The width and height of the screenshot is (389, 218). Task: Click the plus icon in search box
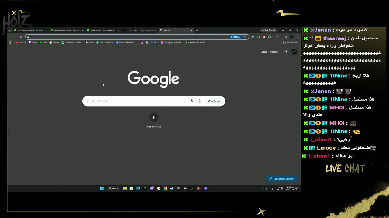pyautogui.click(x=88, y=101)
